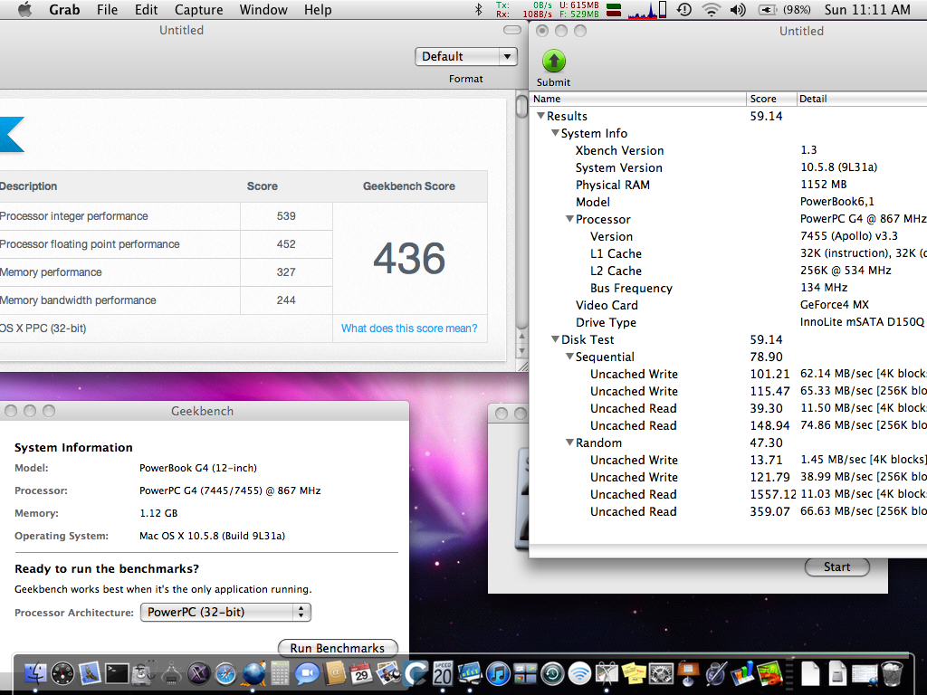Collapse the Processor disclosure triangle
The height and width of the screenshot is (695, 927).
[570, 219]
